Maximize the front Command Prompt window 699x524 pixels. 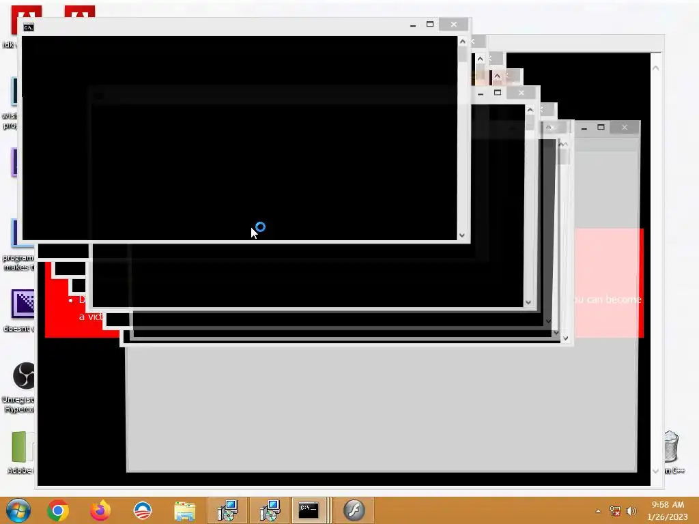pos(430,24)
